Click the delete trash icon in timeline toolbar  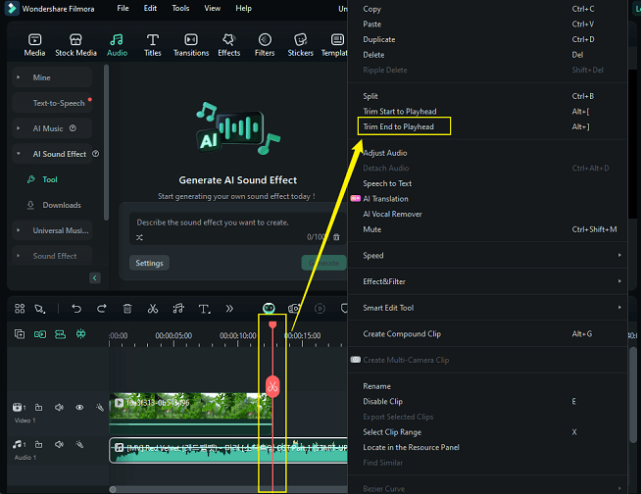[127, 309]
